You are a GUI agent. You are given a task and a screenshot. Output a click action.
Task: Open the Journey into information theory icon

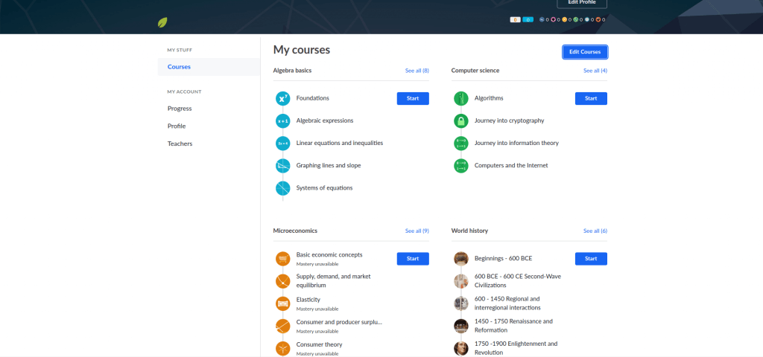coord(460,144)
